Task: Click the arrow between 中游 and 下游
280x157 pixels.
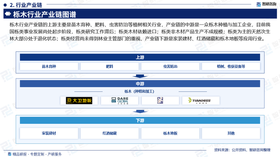Action: [x=140, y=111]
